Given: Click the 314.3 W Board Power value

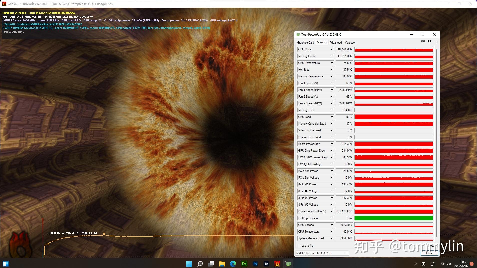Looking at the screenshot, I should (x=344, y=144).
